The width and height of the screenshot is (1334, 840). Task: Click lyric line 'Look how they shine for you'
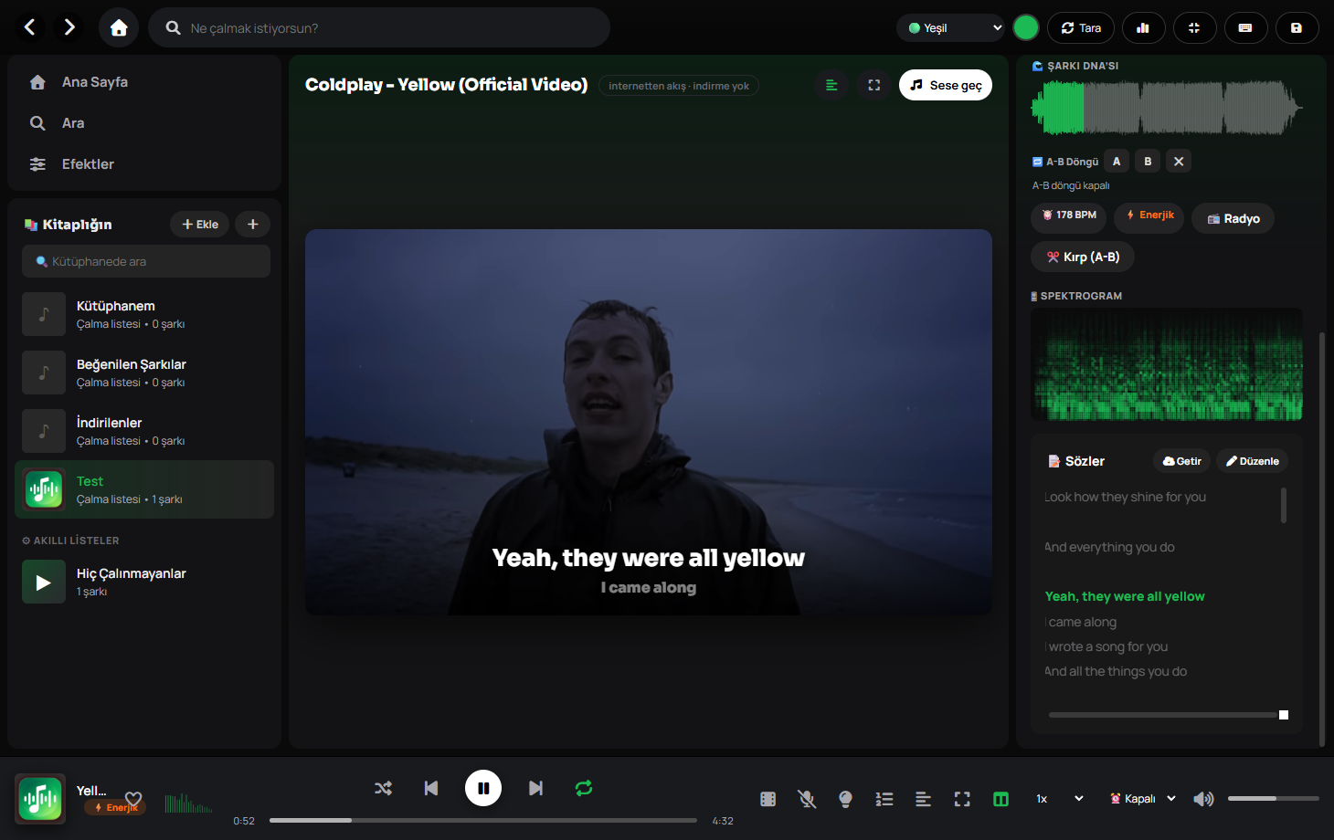point(1125,497)
